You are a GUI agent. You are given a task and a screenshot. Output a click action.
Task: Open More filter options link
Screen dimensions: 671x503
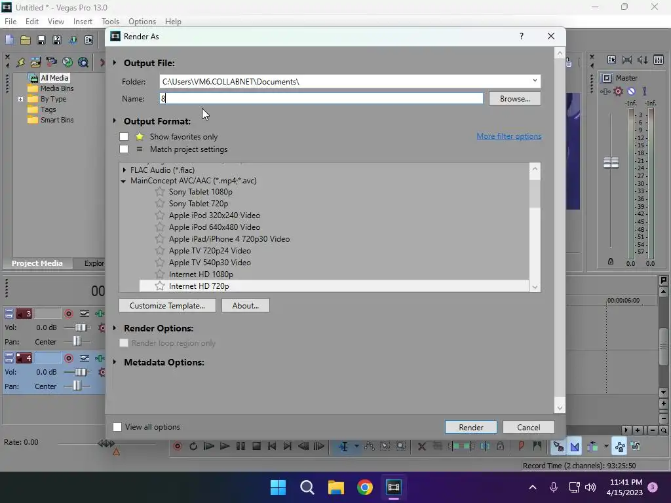point(508,136)
